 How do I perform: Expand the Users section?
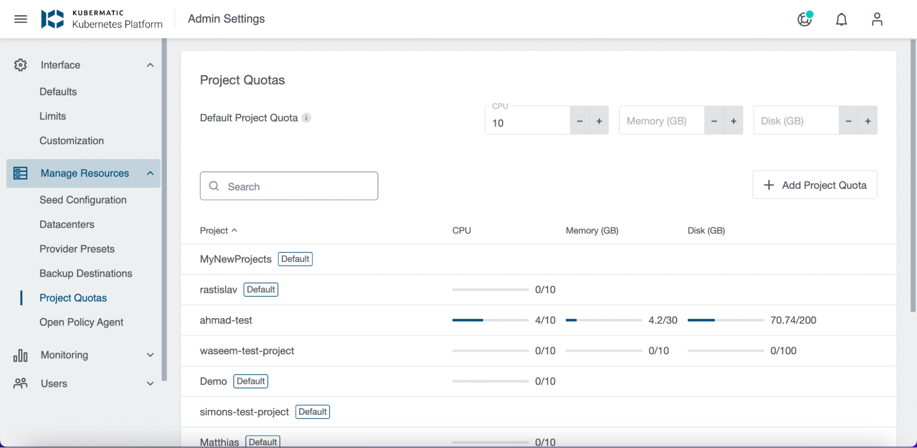pos(150,383)
